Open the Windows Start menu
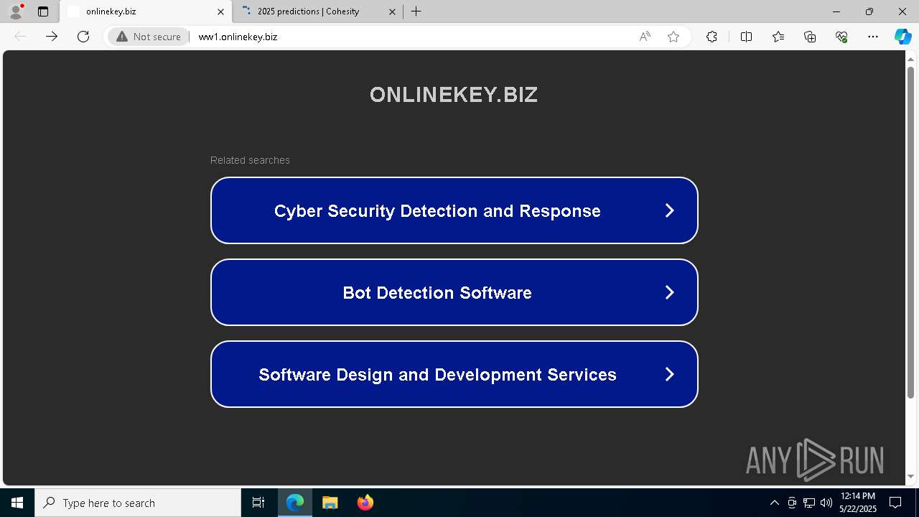 pos(17,503)
